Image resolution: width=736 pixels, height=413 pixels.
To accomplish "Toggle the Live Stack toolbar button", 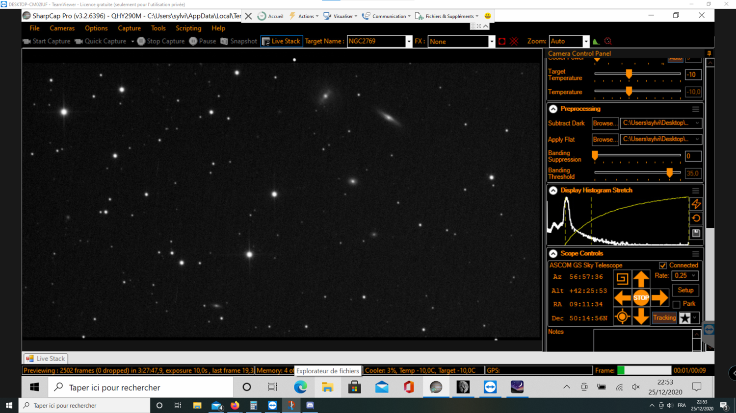I will 281,41.
